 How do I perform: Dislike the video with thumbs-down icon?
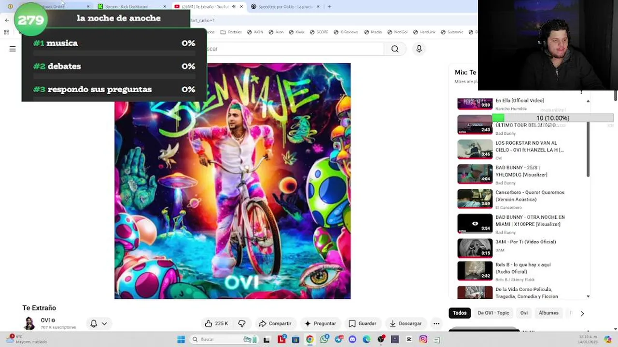[x=242, y=323]
